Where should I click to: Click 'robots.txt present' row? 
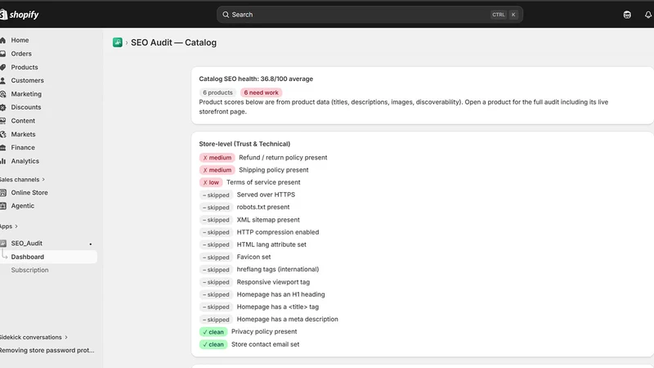pos(262,207)
